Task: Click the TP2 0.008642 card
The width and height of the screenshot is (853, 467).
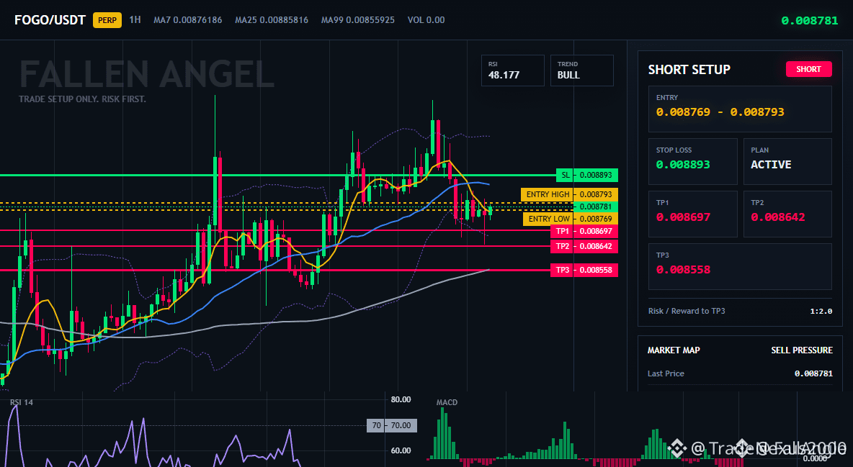Action: coord(787,214)
